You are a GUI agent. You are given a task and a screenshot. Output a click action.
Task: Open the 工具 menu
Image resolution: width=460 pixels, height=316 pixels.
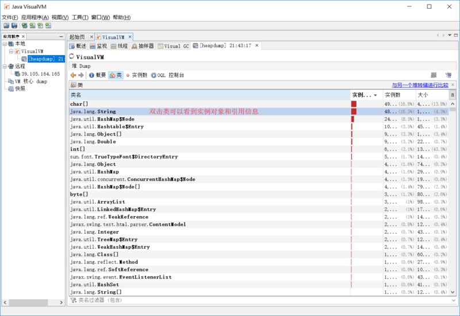pos(80,17)
